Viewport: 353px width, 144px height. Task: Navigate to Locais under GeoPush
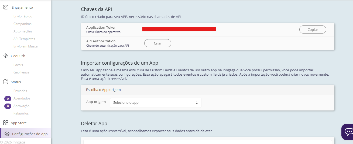(18, 65)
